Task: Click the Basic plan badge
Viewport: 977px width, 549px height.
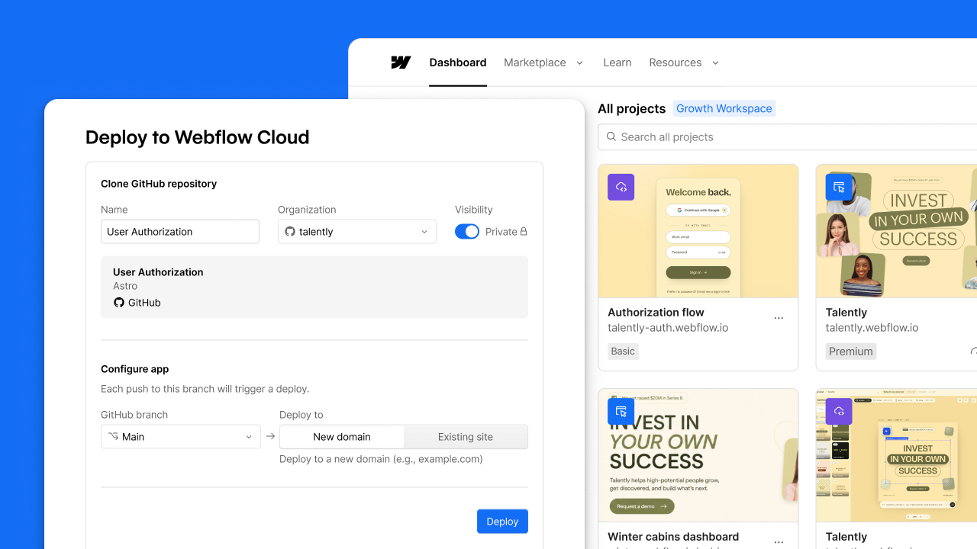Action: 623,352
